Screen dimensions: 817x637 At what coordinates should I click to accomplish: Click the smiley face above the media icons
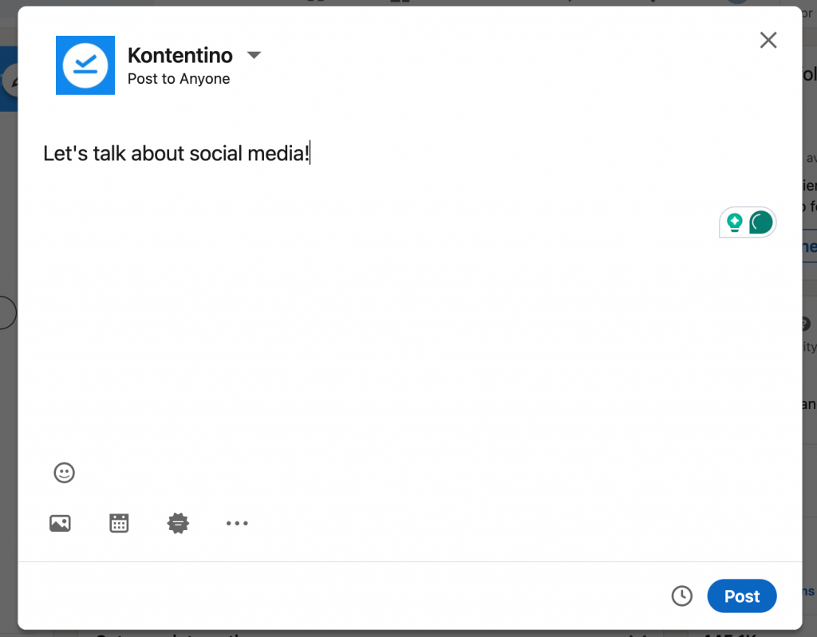(65, 473)
